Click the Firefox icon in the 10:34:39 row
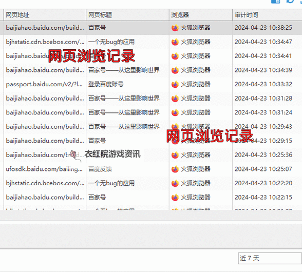 click(x=175, y=70)
